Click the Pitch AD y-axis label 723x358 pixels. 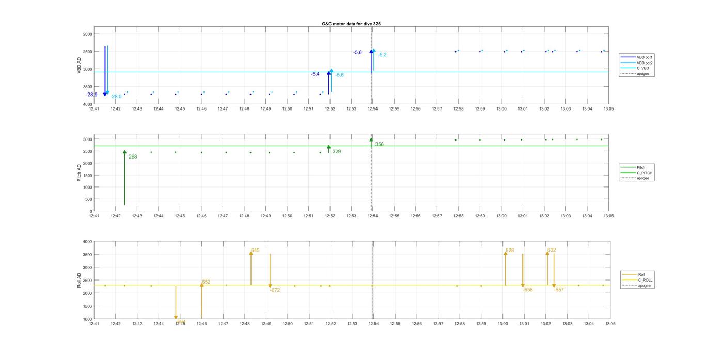tap(80, 173)
